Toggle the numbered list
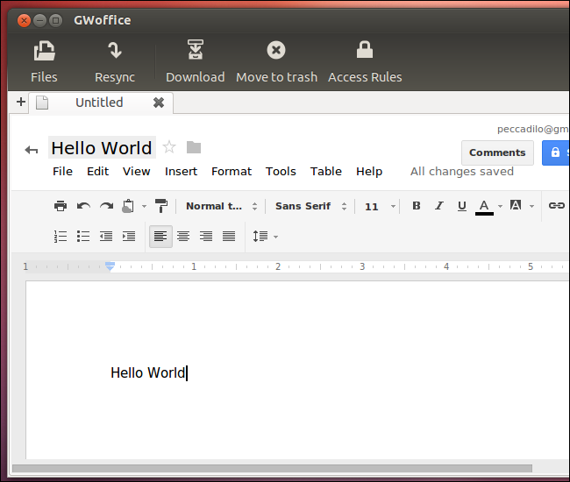The image size is (570, 482). pyautogui.click(x=61, y=236)
